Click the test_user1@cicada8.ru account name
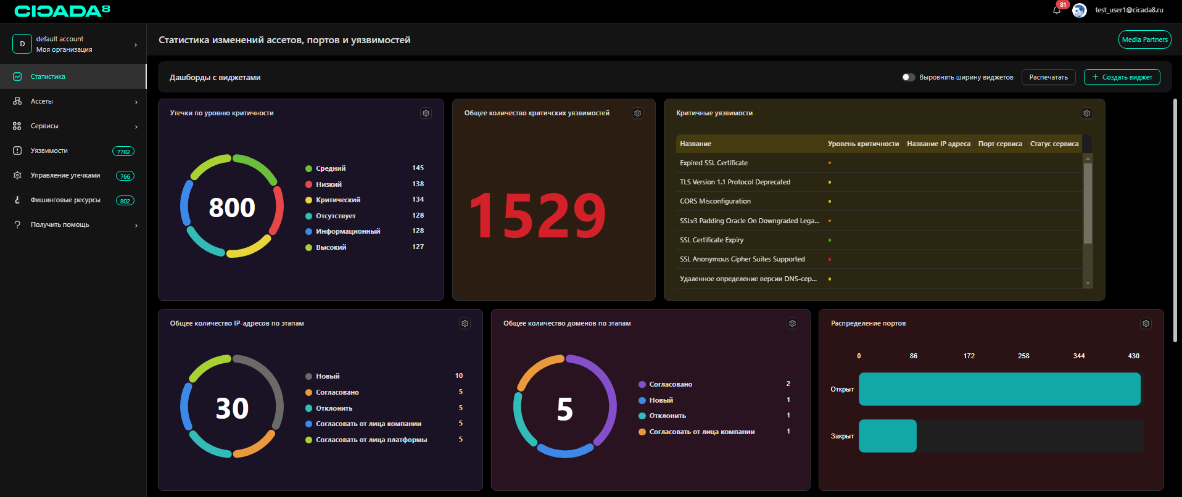 [x=1129, y=10]
